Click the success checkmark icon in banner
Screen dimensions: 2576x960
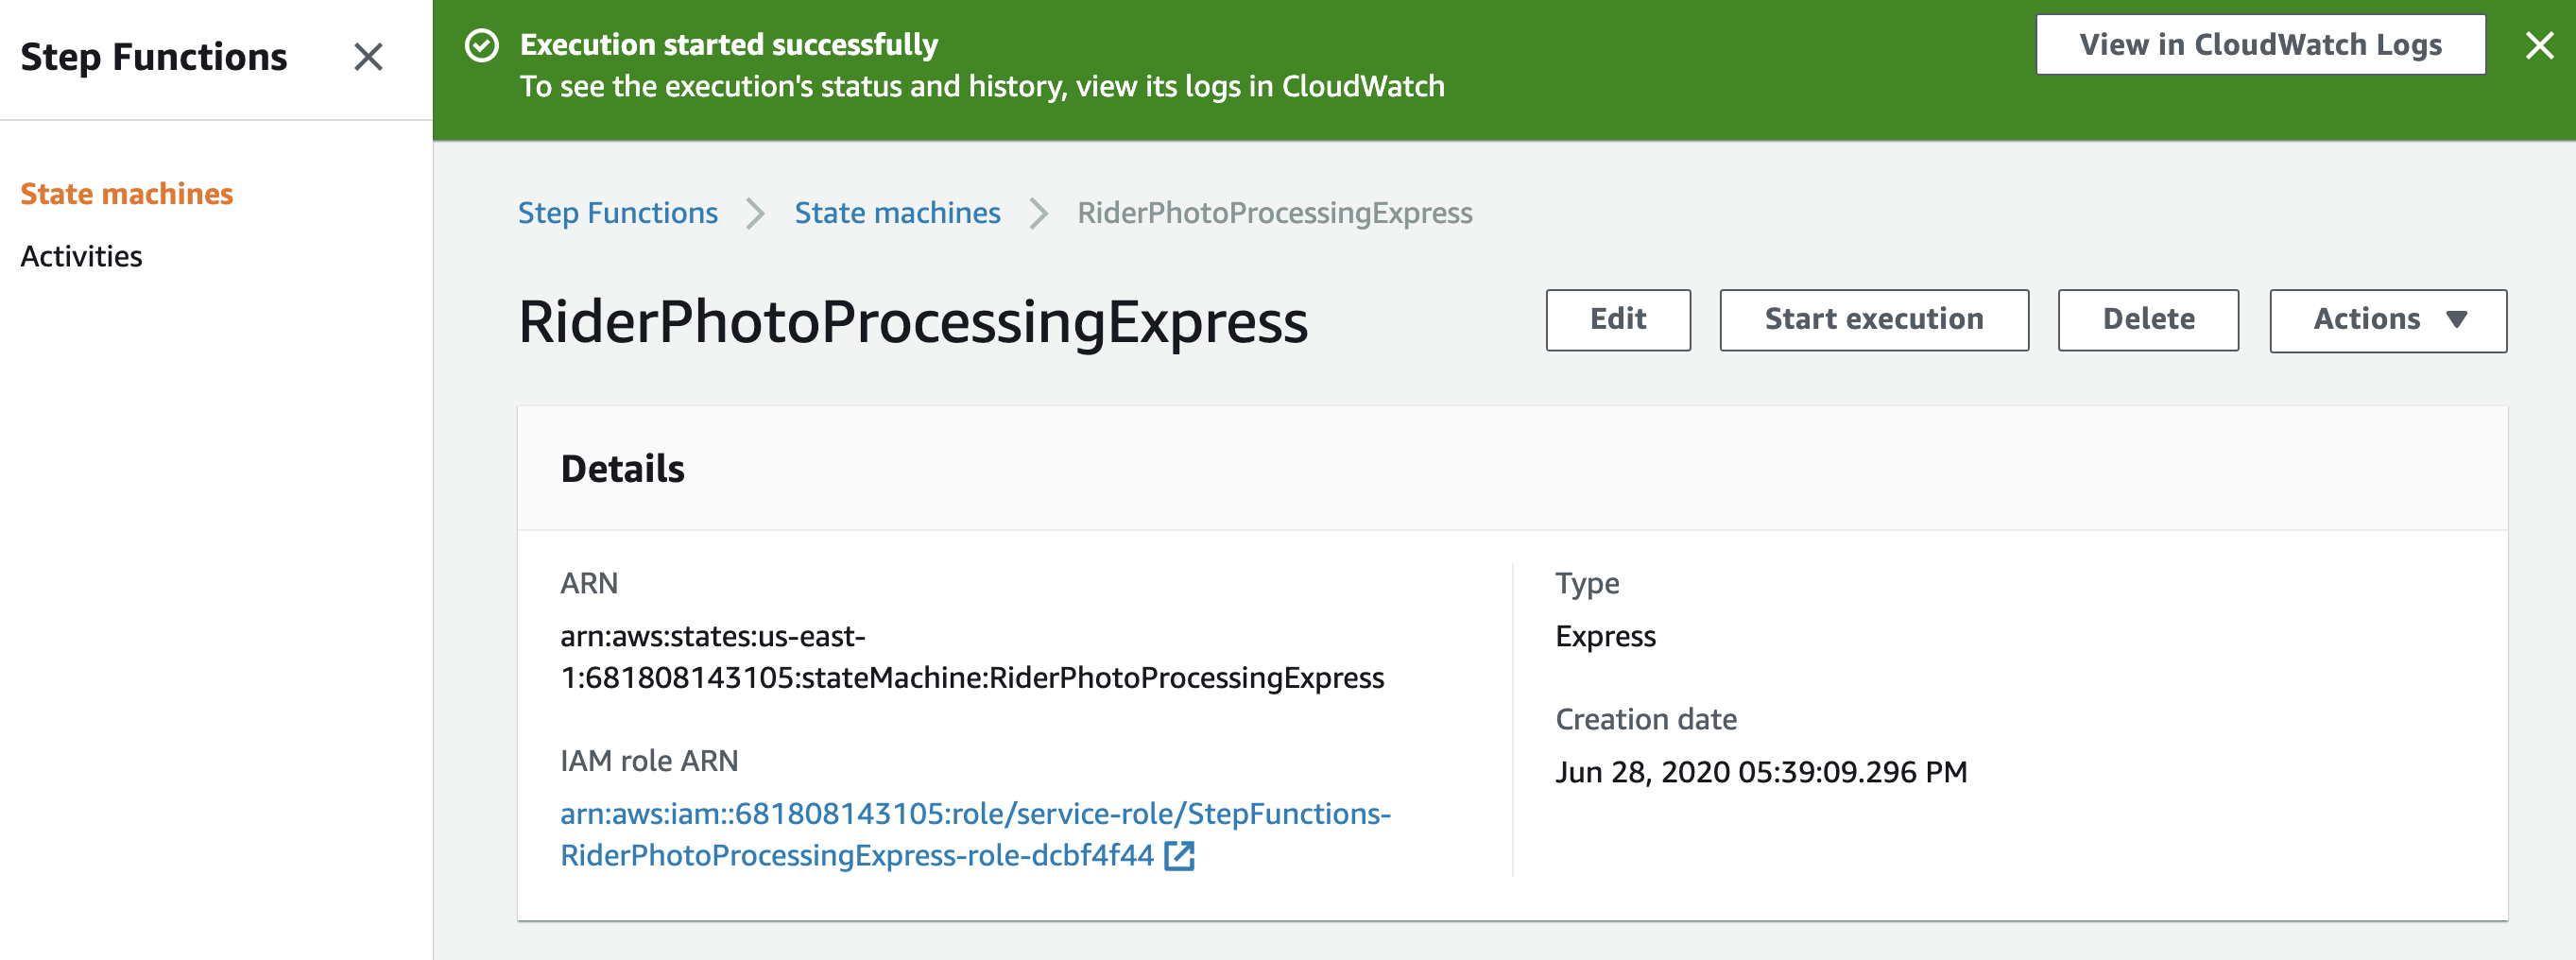[x=482, y=45]
